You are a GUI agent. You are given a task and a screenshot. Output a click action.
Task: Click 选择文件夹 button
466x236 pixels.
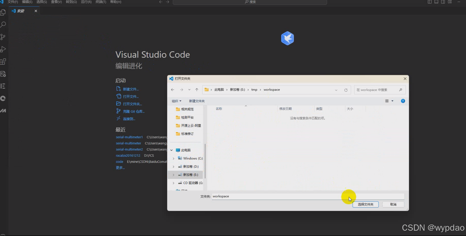[x=365, y=204]
